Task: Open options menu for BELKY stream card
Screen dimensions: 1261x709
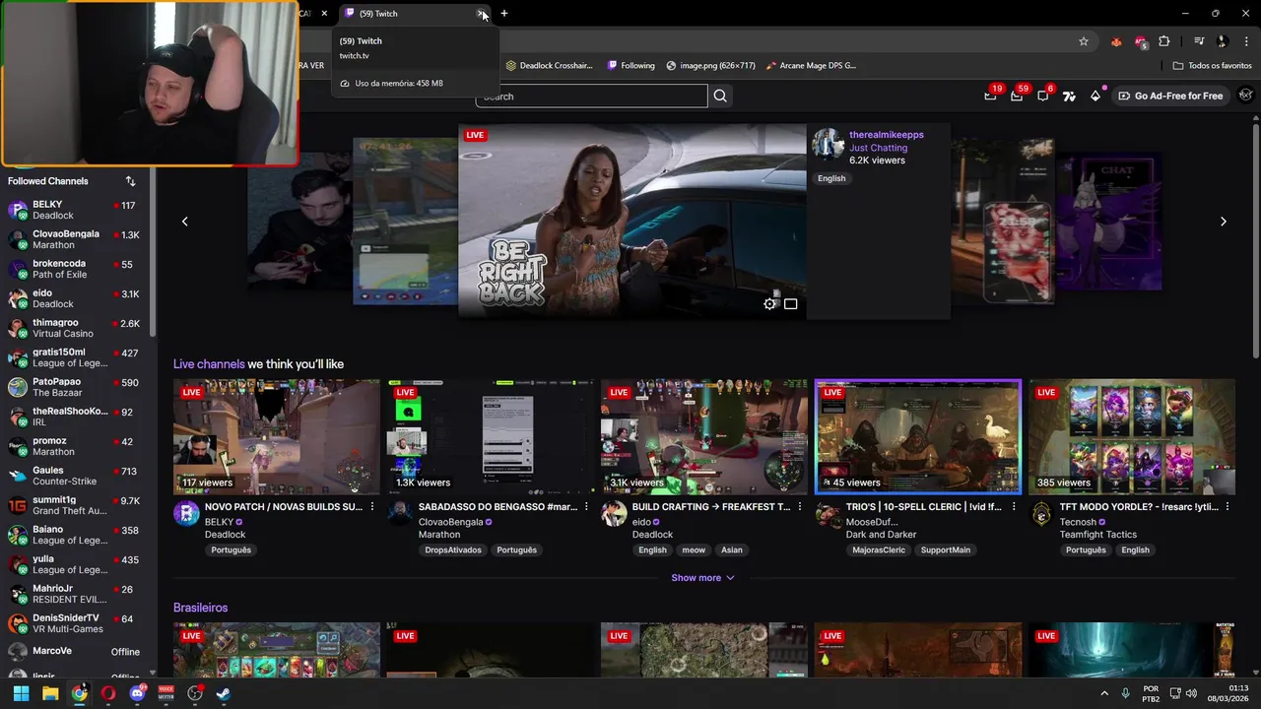Action: click(x=372, y=507)
